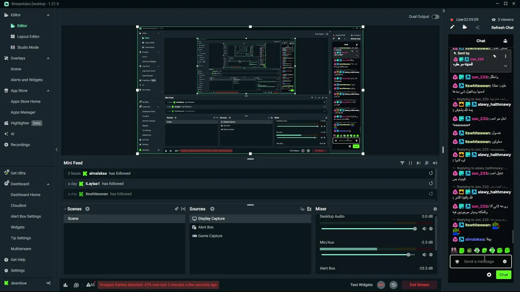The height and width of the screenshot is (292, 520).
Task: Mute the Desktop Audio source
Action: click(424, 229)
